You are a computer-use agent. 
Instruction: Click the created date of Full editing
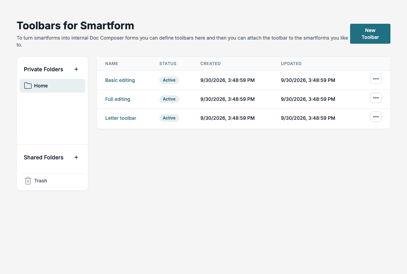[x=227, y=99]
